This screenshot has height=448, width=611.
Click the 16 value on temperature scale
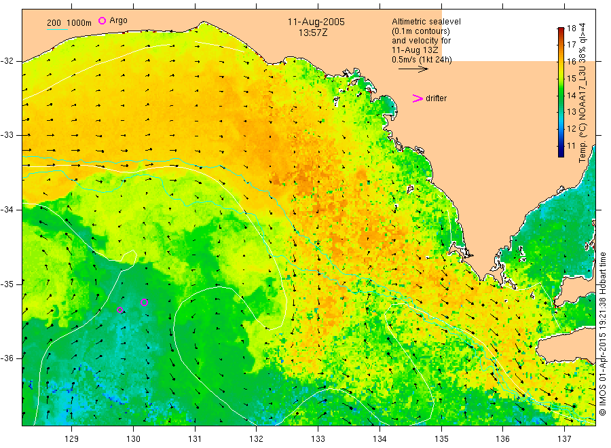(571, 62)
